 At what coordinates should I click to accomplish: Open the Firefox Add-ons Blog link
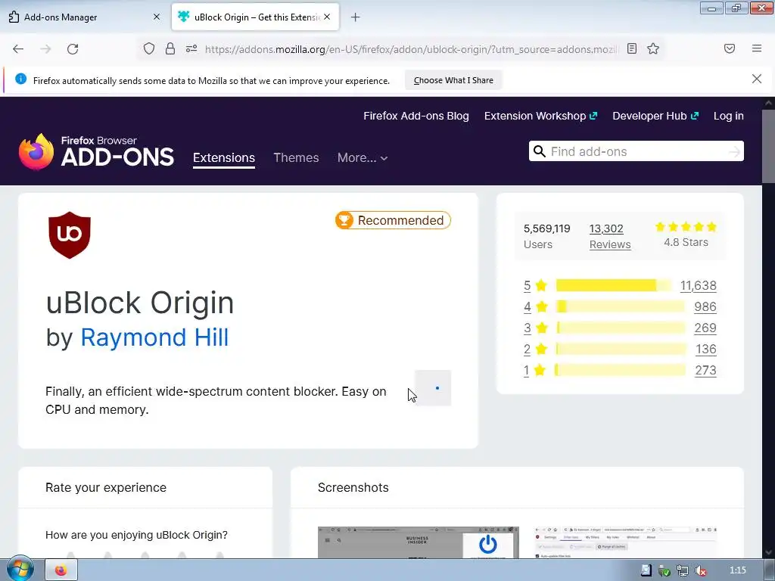[x=416, y=116]
